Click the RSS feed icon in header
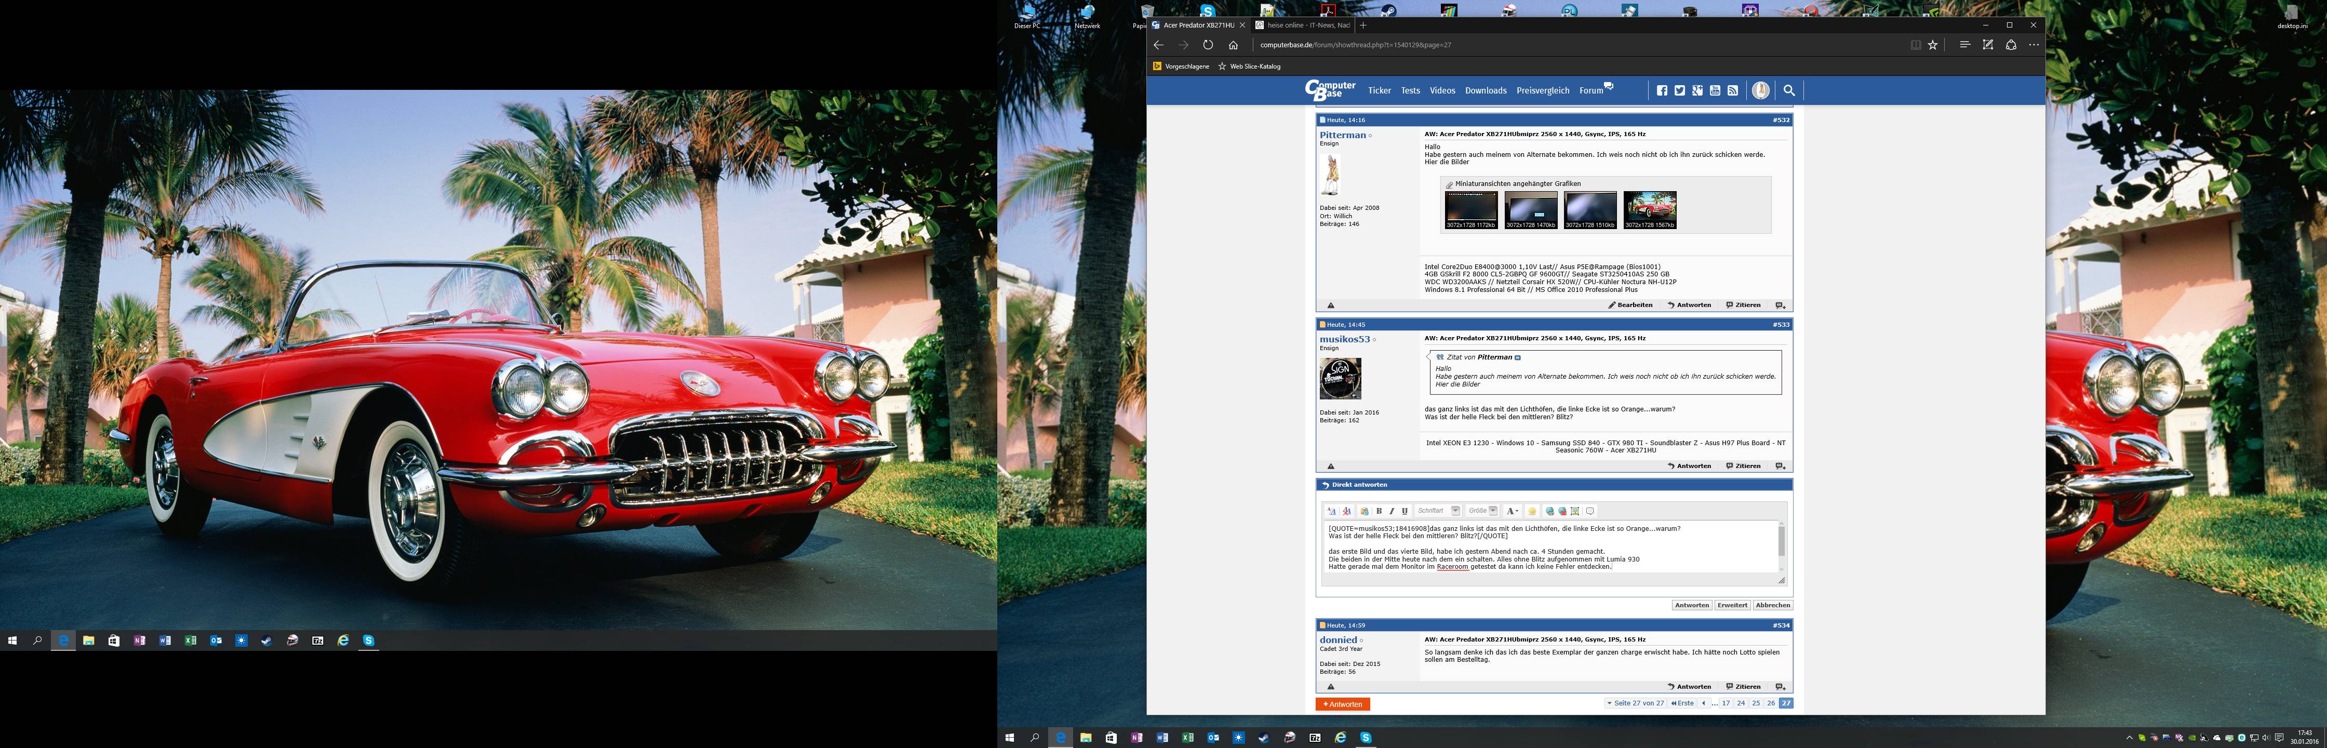 pos(1733,90)
